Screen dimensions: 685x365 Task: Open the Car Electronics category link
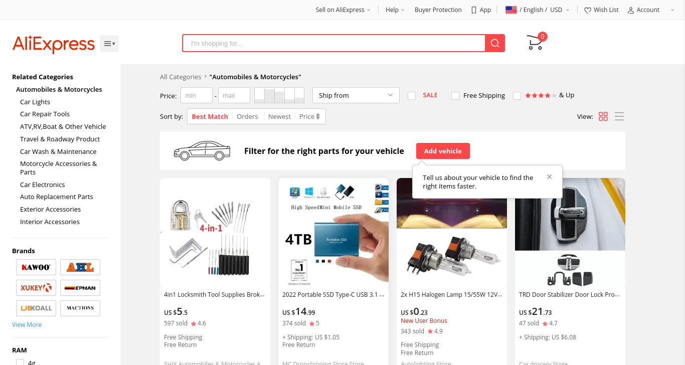pos(43,185)
